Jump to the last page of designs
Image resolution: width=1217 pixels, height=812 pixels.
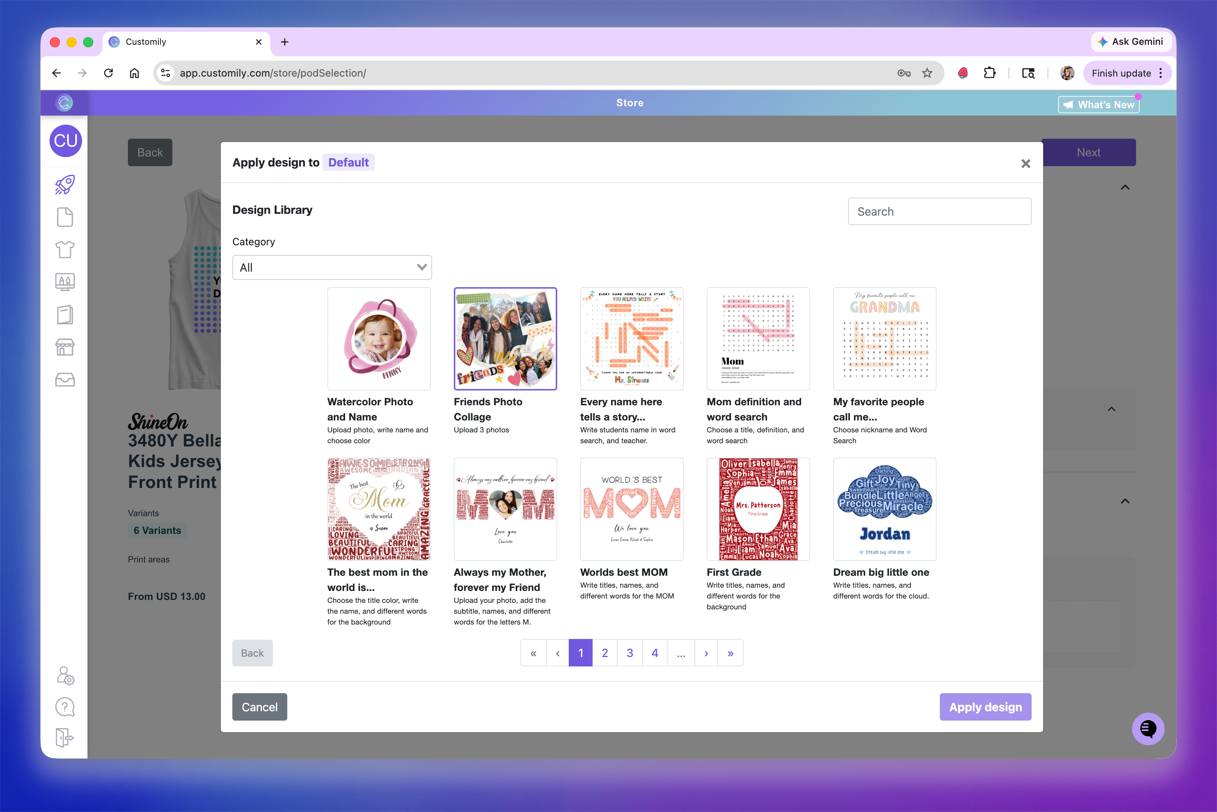coord(731,653)
